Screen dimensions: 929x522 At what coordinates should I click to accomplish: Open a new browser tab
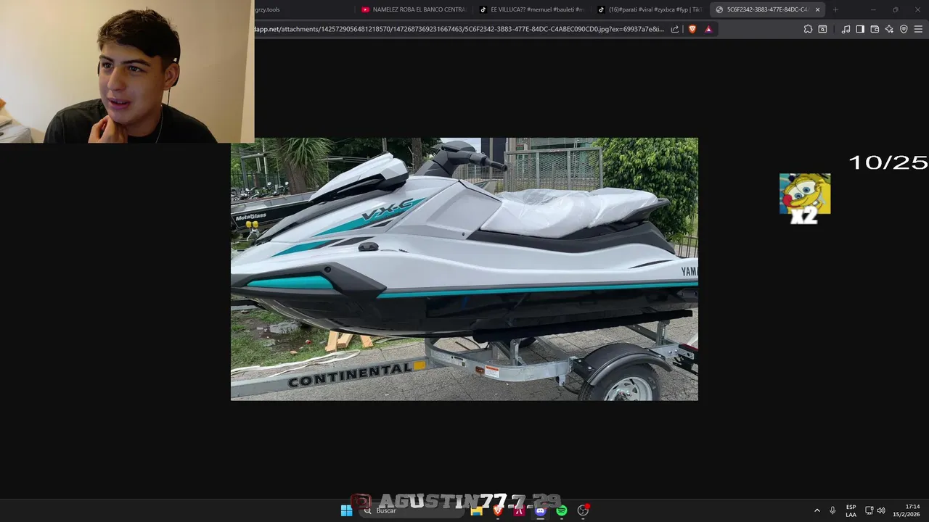[x=835, y=9]
